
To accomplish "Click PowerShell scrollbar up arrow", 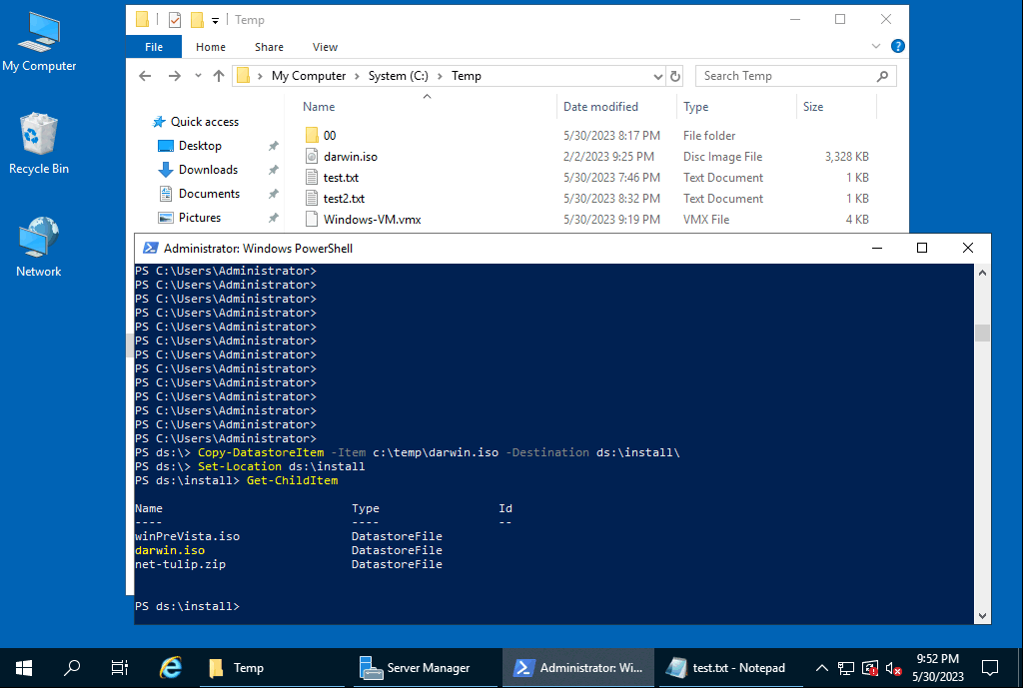I will point(983,273).
